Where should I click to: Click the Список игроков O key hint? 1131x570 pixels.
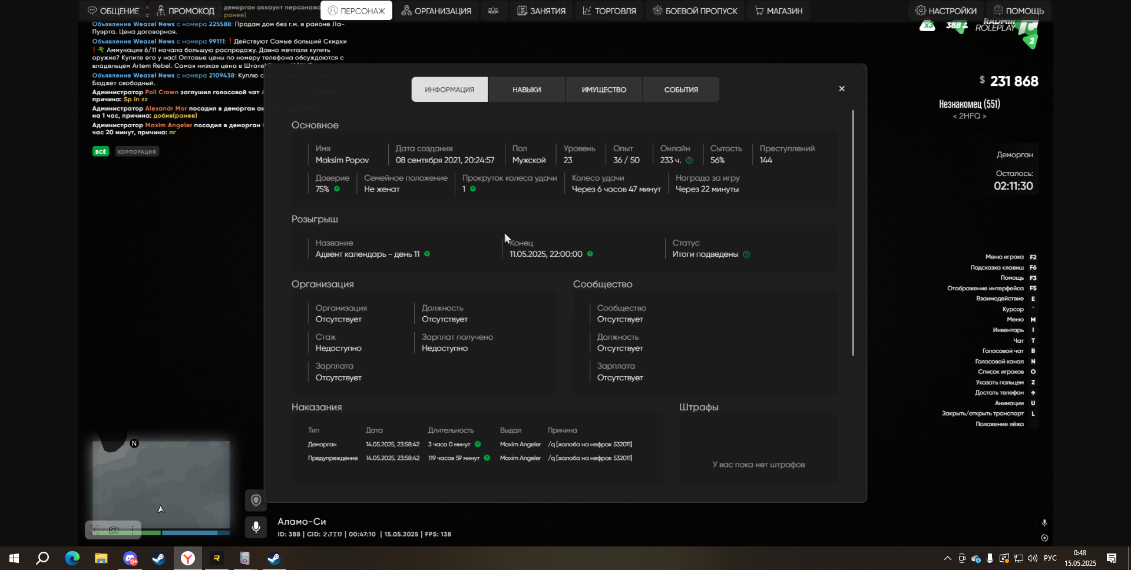pos(1007,372)
